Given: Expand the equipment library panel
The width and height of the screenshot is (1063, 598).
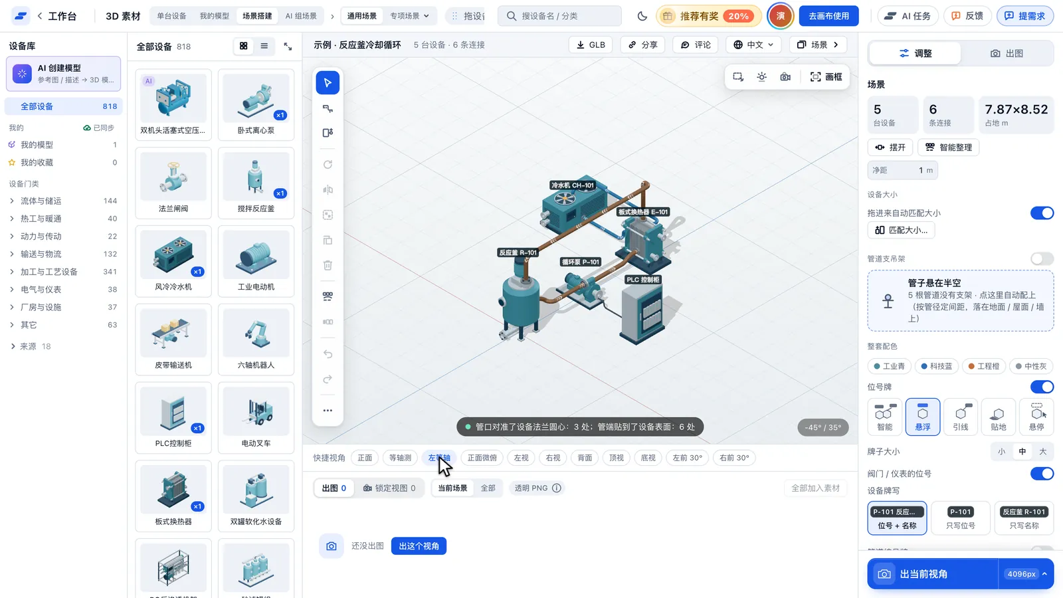Looking at the screenshot, I should pyautogui.click(x=288, y=47).
